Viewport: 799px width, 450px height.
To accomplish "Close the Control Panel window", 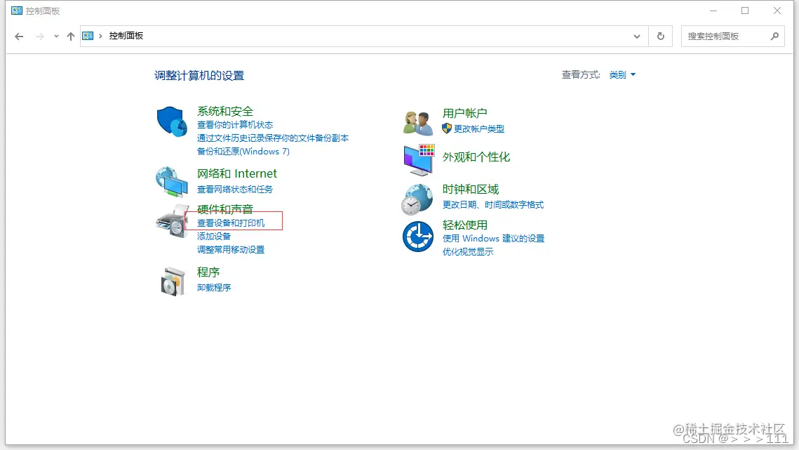I will coord(777,11).
